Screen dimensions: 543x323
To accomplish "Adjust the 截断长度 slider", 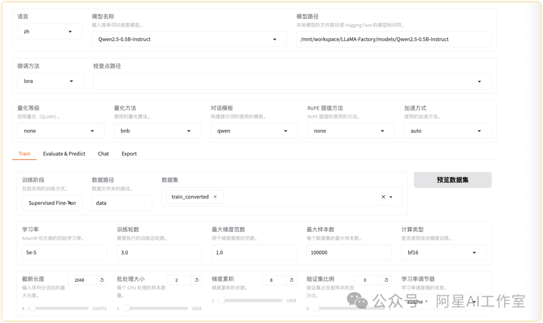I will (x=58, y=308).
